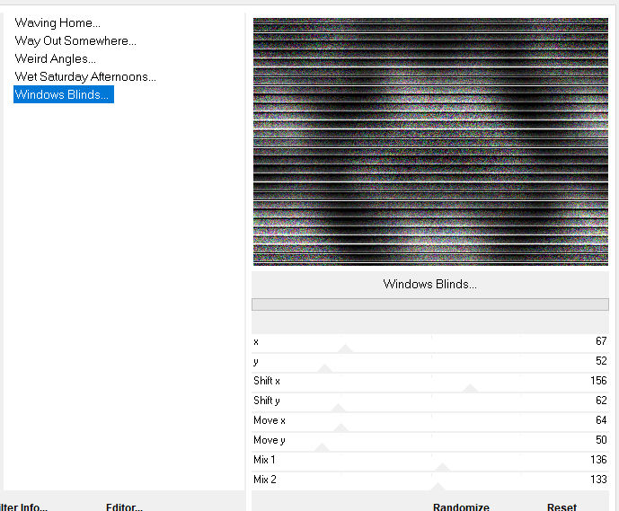The height and width of the screenshot is (511, 619).
Task: Click the Move x slider handle
Action: (341, 427)
